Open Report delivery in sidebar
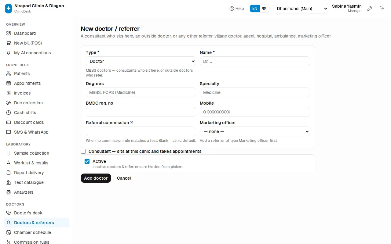 point(36,173)
